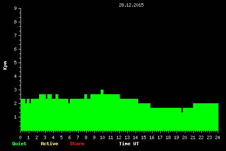The height and width of the screenshot is (151, 226).
Task: Click hour 6 on time axis
Action: (69, 137)
